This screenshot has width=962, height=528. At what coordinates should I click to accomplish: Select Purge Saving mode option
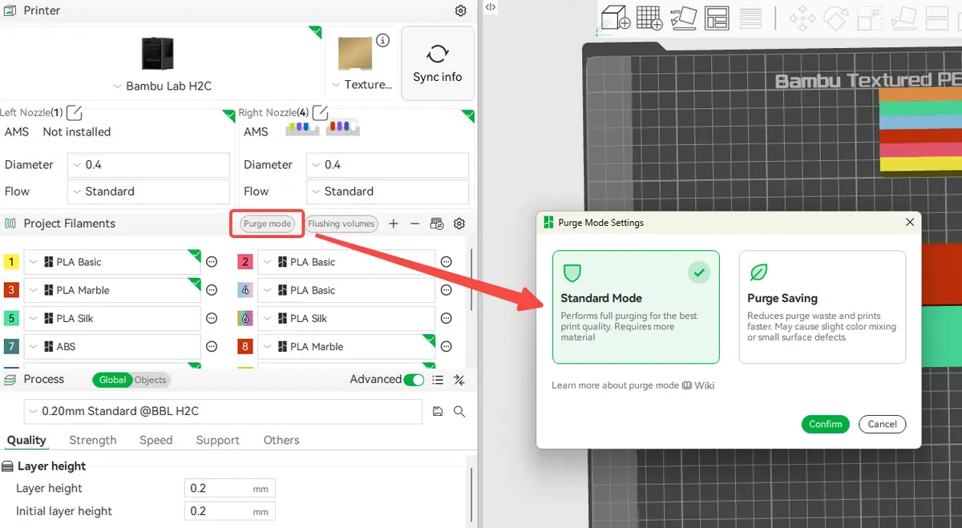[x=823, y=307]
